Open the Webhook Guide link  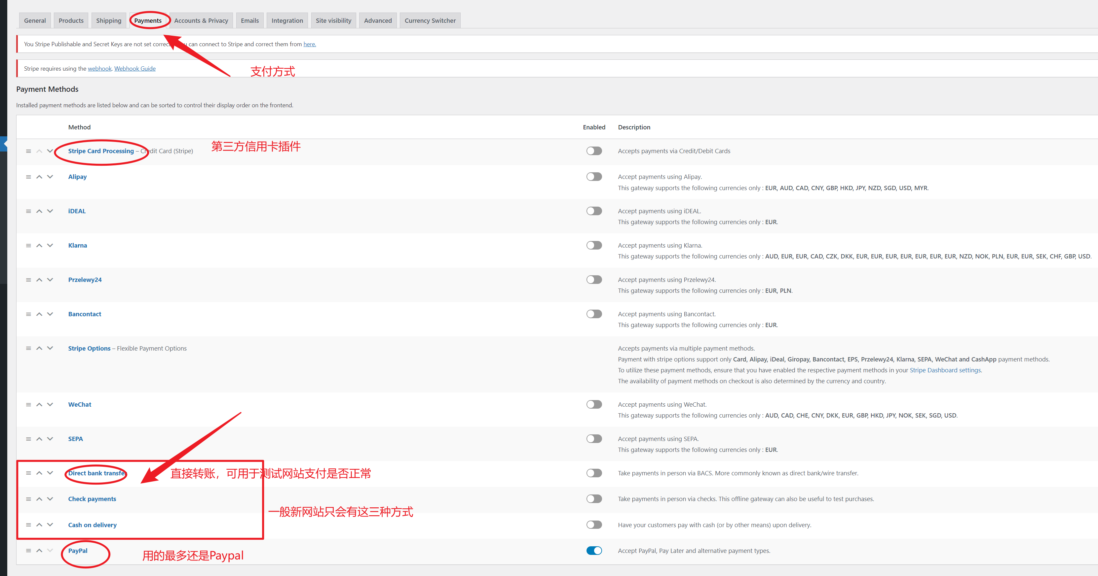coord(135,68)
